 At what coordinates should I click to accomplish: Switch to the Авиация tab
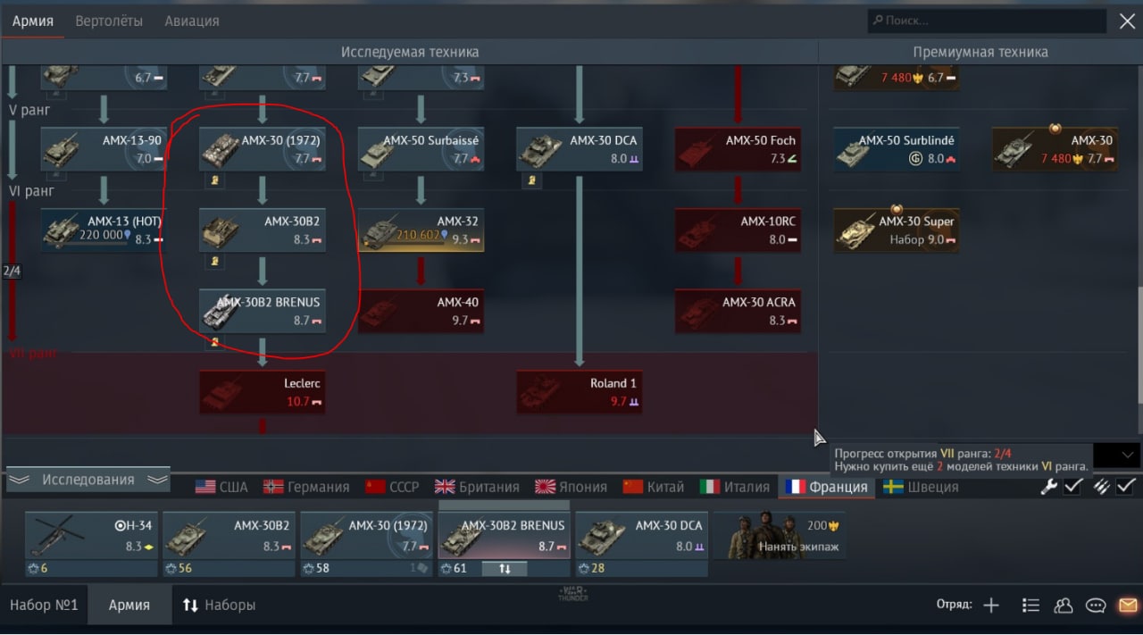192,21
